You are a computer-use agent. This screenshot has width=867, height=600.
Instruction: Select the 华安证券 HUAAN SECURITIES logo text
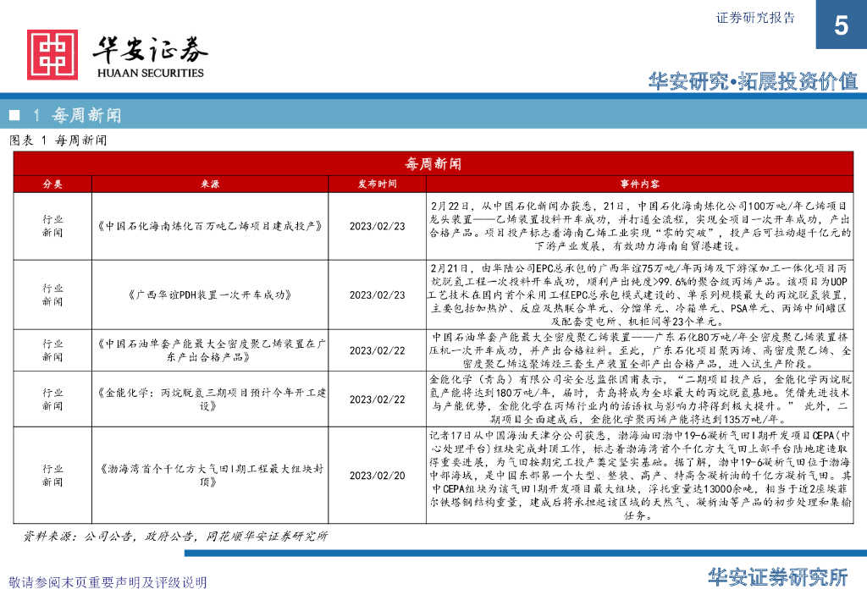click(150, 57)
